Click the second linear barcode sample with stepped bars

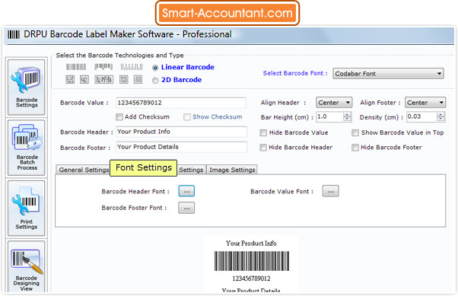click(x=103, y=67)
